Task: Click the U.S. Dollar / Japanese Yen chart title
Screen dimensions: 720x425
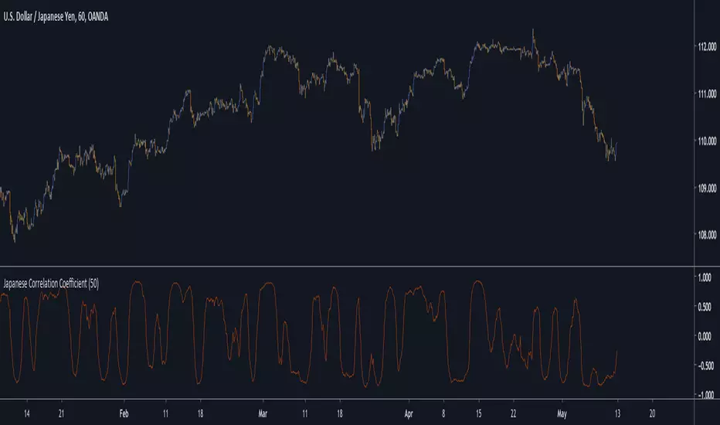Action: point(56,17)
